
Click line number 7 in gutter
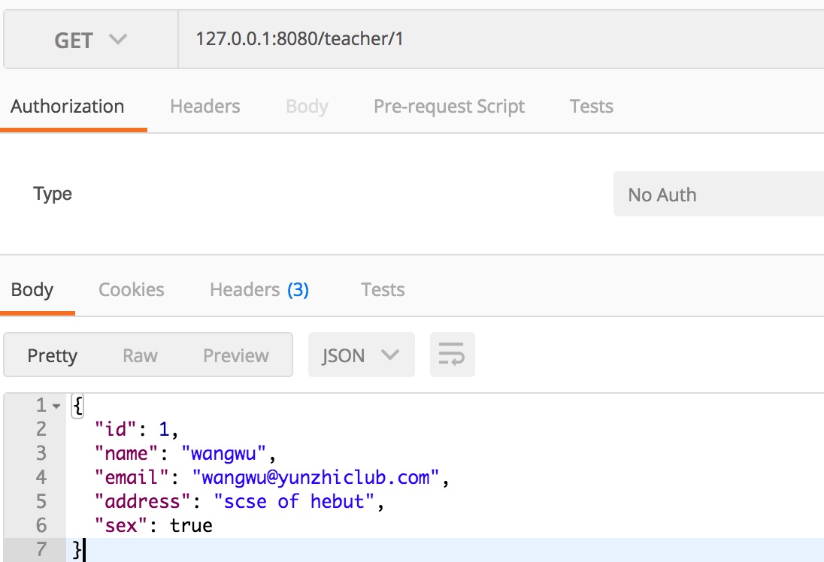pos(41,549)
